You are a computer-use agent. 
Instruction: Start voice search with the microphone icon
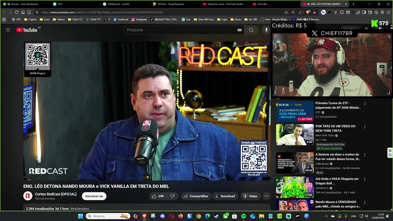267,30
